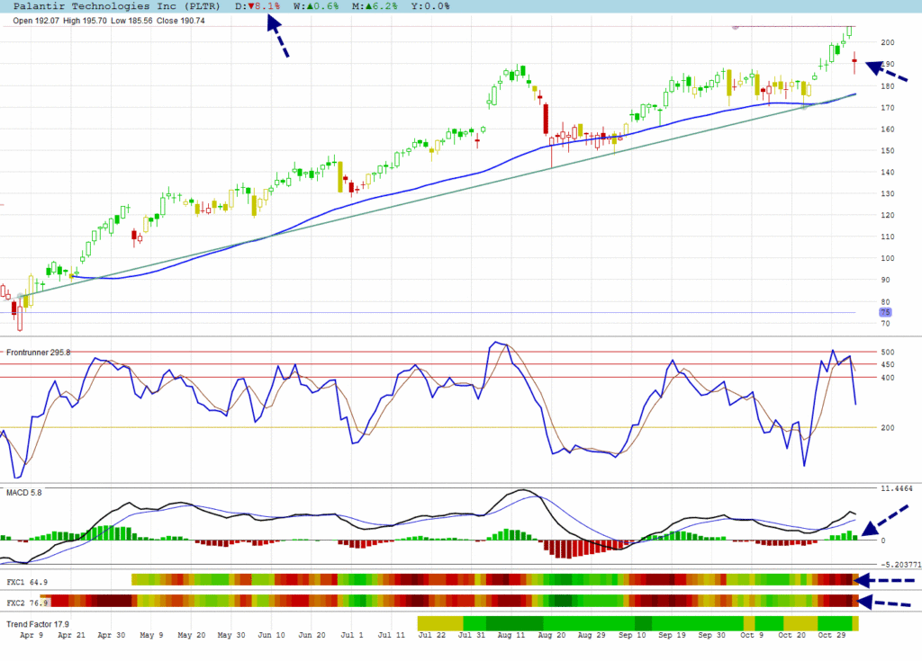Click the FXC1 64.9 label
The width and height of the screenshot is (922, 661).
click(26, 582)
